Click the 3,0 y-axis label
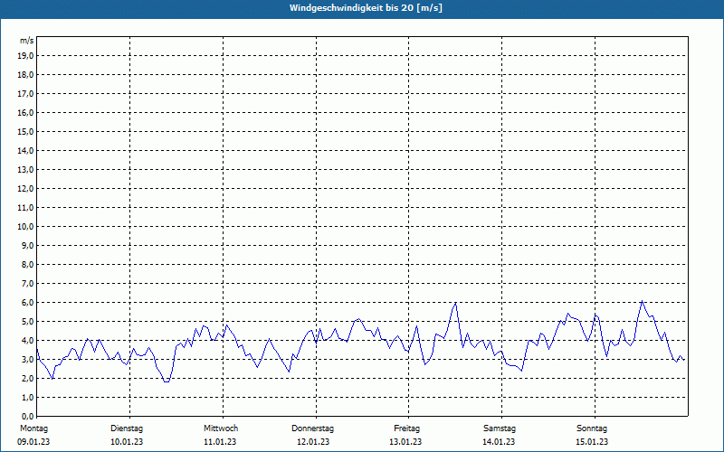724x452 pixels. 27,359
